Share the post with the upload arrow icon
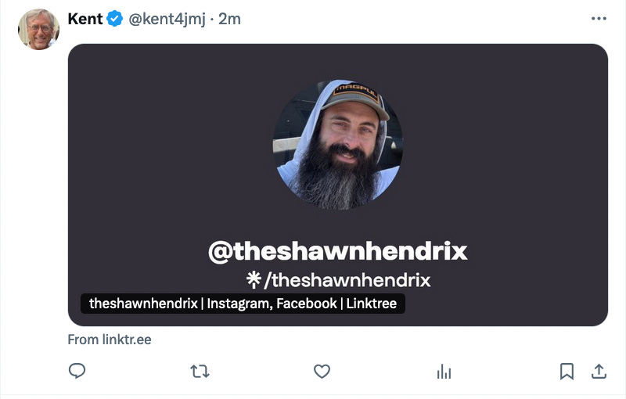 coord(599,371)
